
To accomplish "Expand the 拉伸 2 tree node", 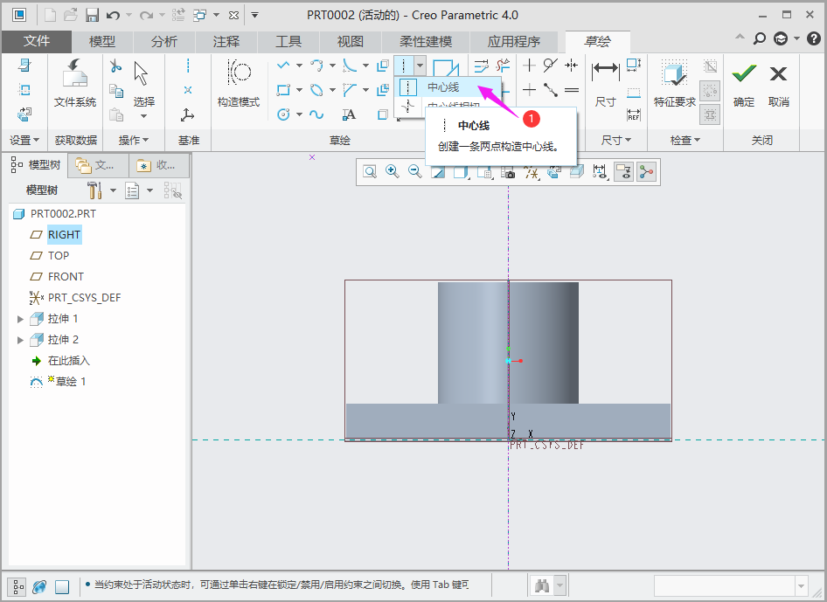I will pos(21,340).
